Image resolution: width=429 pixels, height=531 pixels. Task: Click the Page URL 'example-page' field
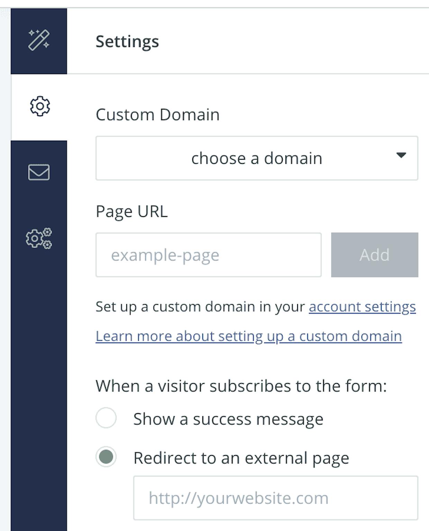pyautogui.click(x=209, y=255)
